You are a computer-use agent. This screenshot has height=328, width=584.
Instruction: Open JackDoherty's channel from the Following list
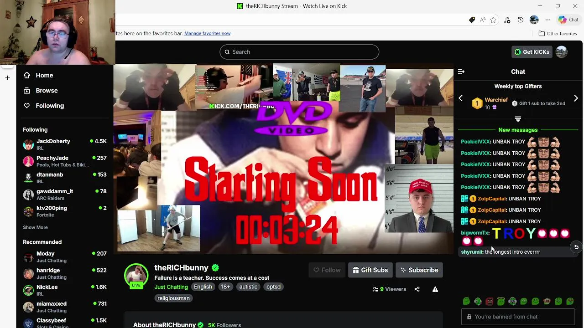click(65, 144)
